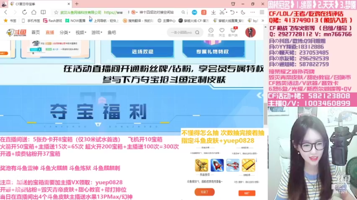Open the 穿越火线-CF-官方 bookmark
The image size is (357, 200).
click(194, 20)
